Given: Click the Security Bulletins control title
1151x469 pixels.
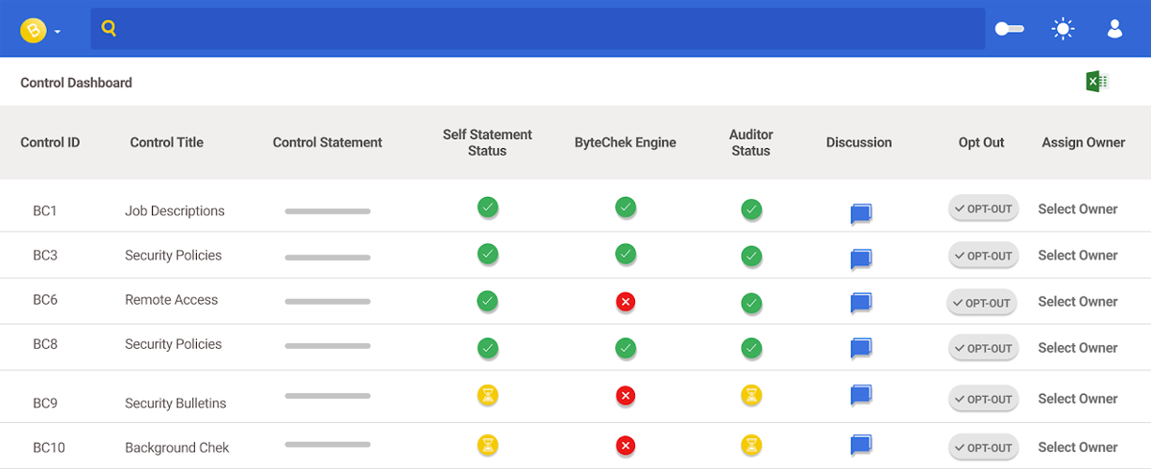Looking at the screenshot, I should click(x=175, y=403).
